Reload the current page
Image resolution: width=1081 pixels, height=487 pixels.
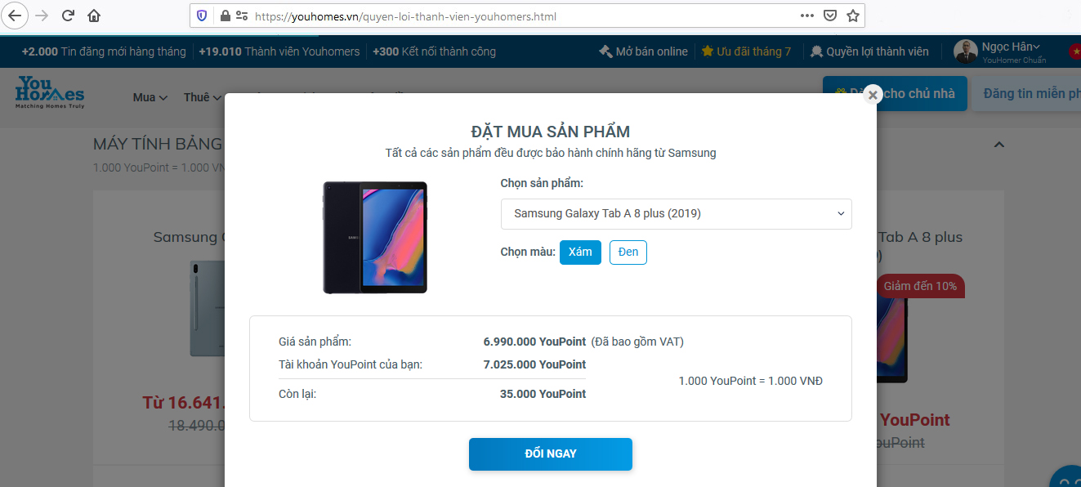(x=68, y=15)
